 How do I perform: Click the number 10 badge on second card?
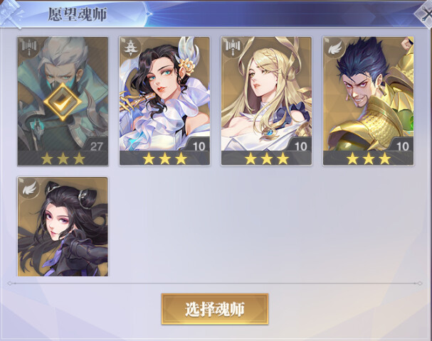[199, 146]
